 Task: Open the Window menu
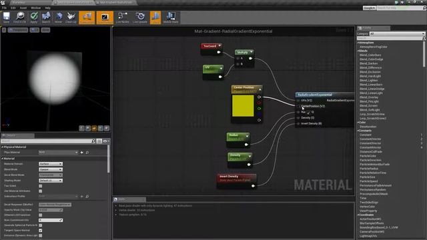[x=35, y=8]
